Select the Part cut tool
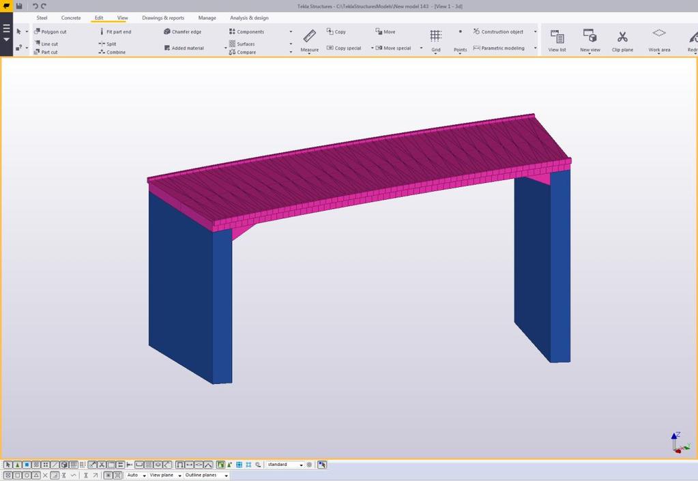This screenshot has width=698, height=481. pos(46,52)
